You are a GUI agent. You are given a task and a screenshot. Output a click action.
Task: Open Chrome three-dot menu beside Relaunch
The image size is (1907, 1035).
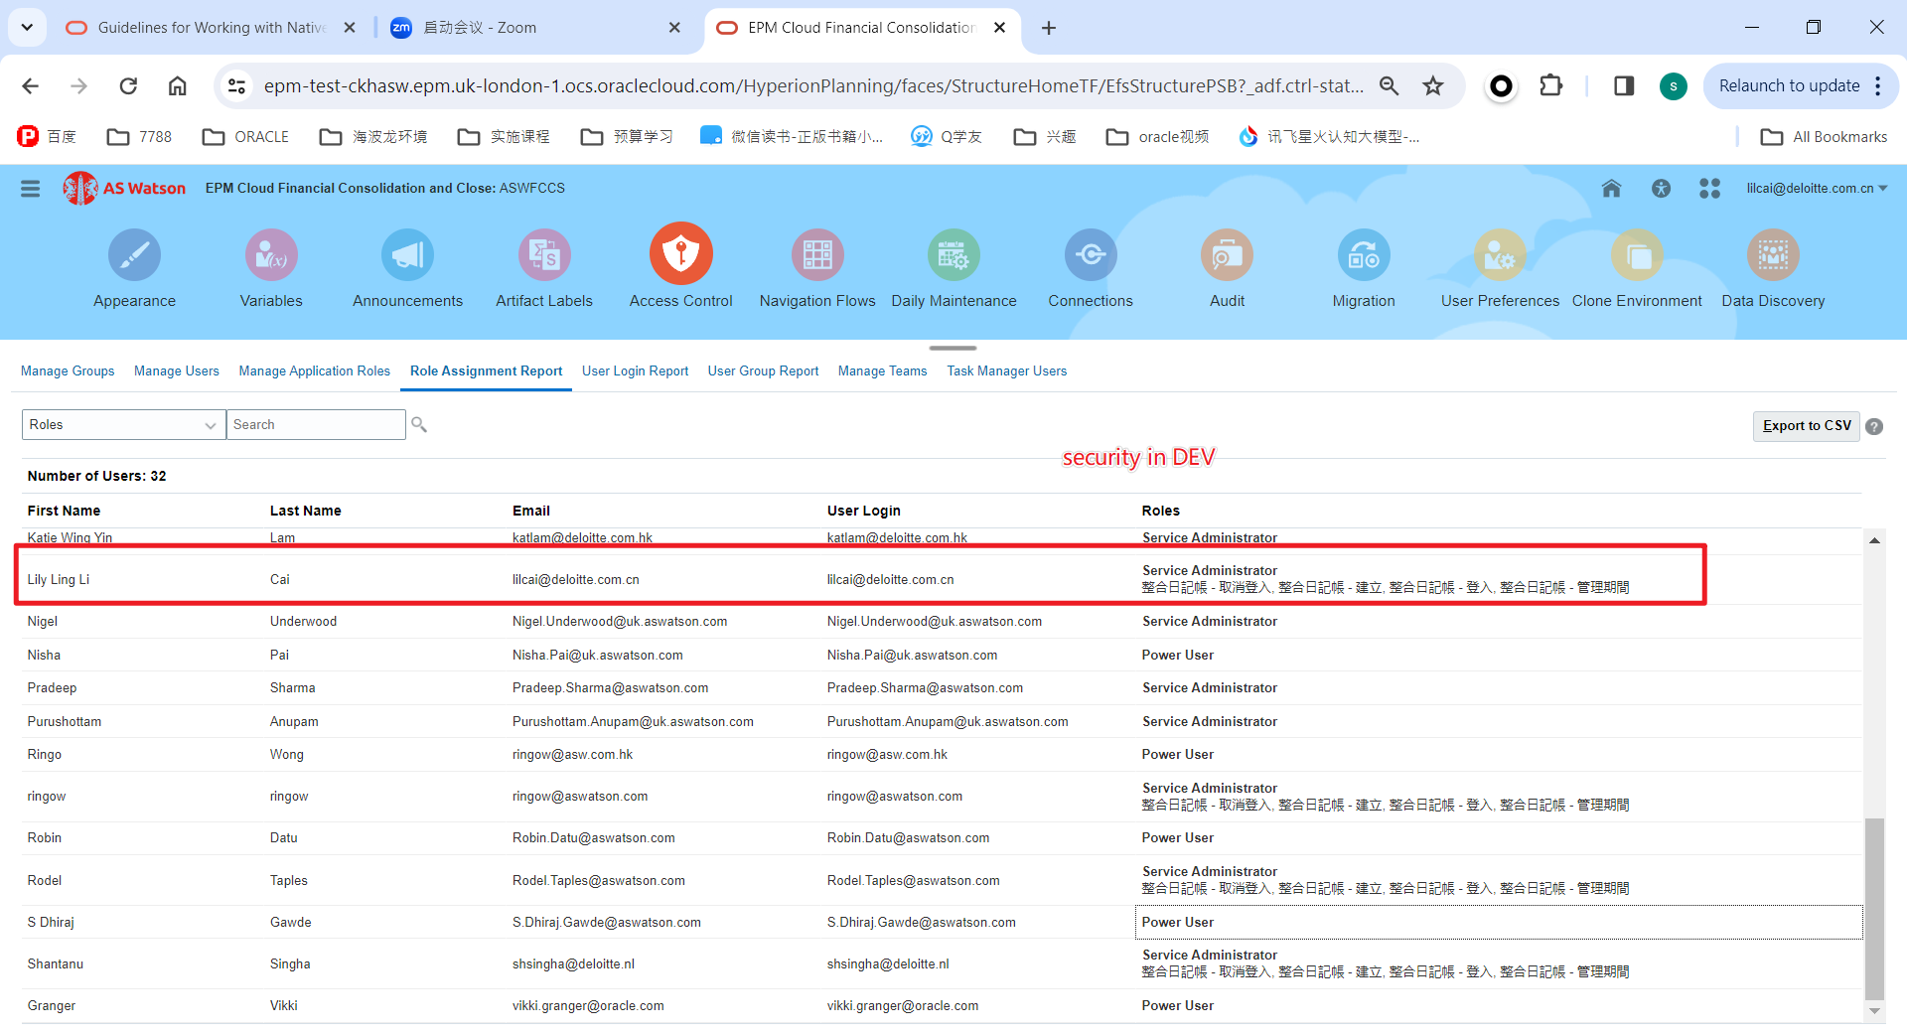1878,86
